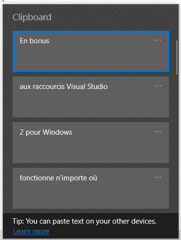Open ellipsis options for 'fonctionne n'importe où'
The height and width of the screenshot is (240, 181).
(157, 177)
